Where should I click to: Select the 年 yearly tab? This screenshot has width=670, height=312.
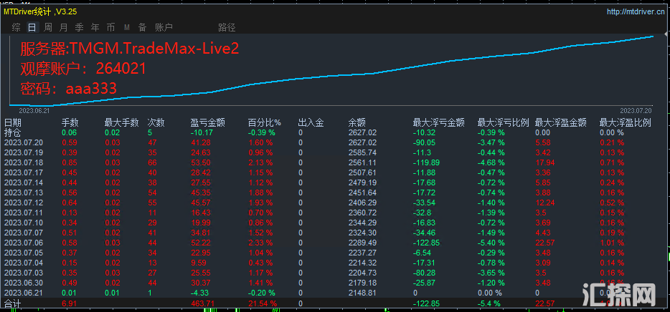click(x=95, y=28)
